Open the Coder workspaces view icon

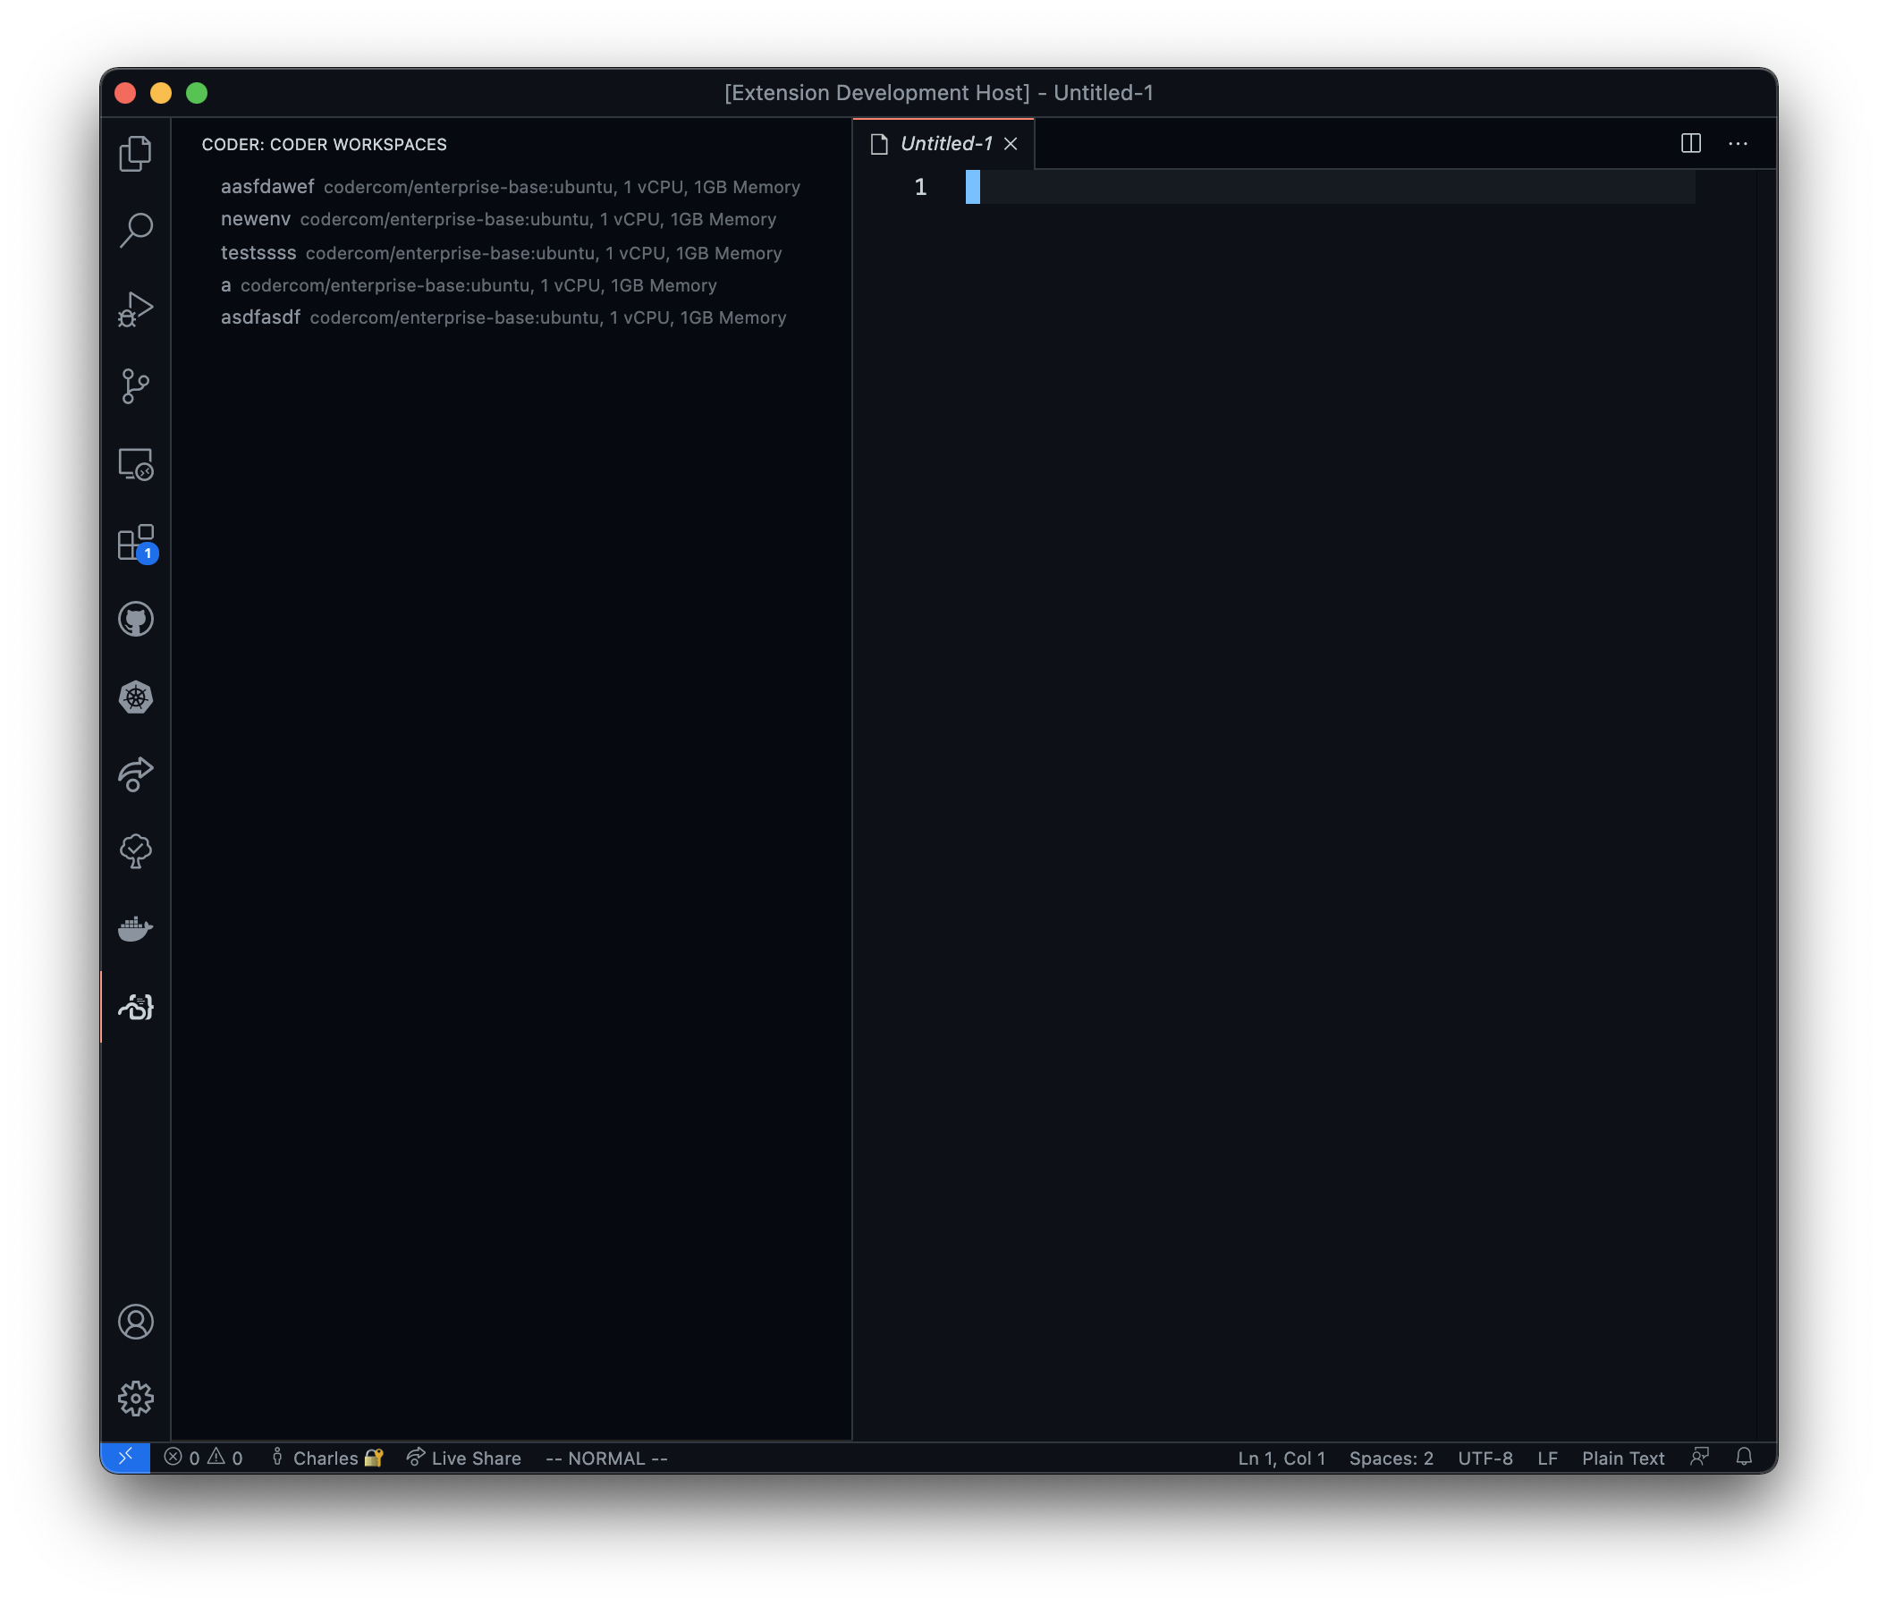(x=135, y=1007)
